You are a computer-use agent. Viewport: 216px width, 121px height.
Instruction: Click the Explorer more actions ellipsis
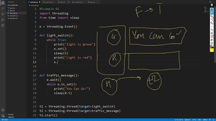click(24, 2)
